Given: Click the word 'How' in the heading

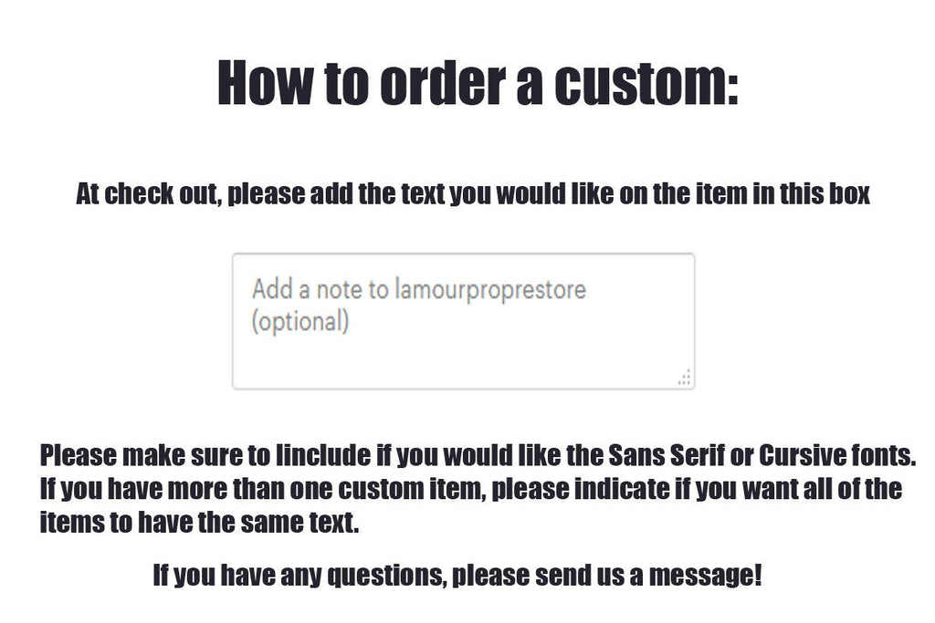Looking at the screenshot, I should [265, 83].
